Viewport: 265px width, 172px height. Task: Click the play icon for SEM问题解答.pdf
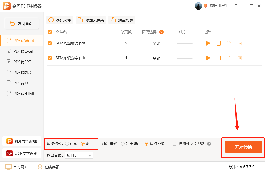(x=208, y=43)
